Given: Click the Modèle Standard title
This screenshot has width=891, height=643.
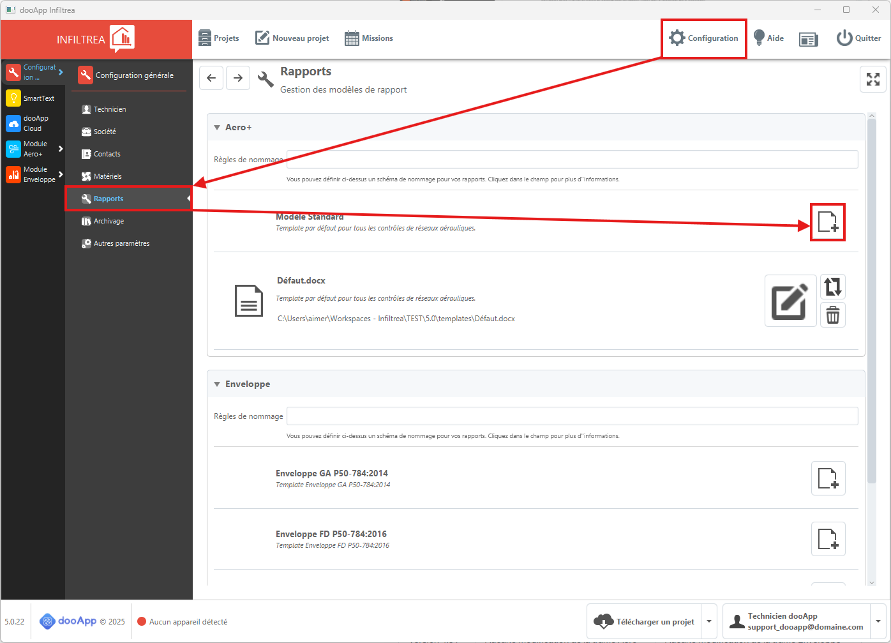Looking at the screenshot, I should click(x=310, y=217).
